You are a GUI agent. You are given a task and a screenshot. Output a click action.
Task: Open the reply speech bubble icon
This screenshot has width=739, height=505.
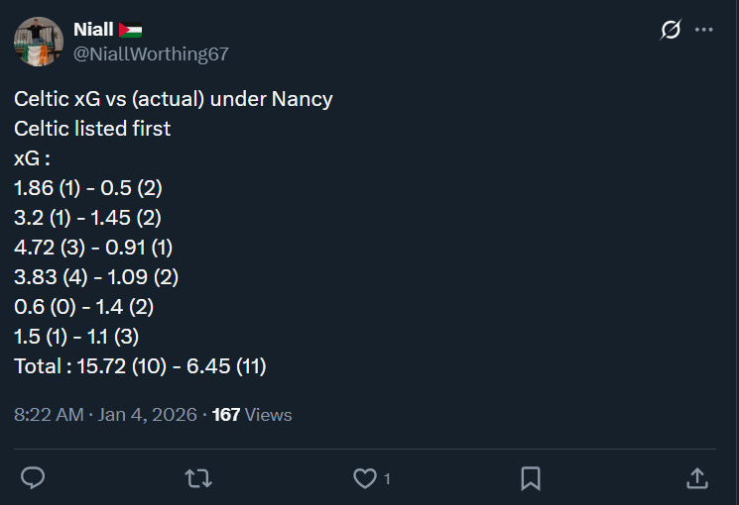tap(33, 478)
